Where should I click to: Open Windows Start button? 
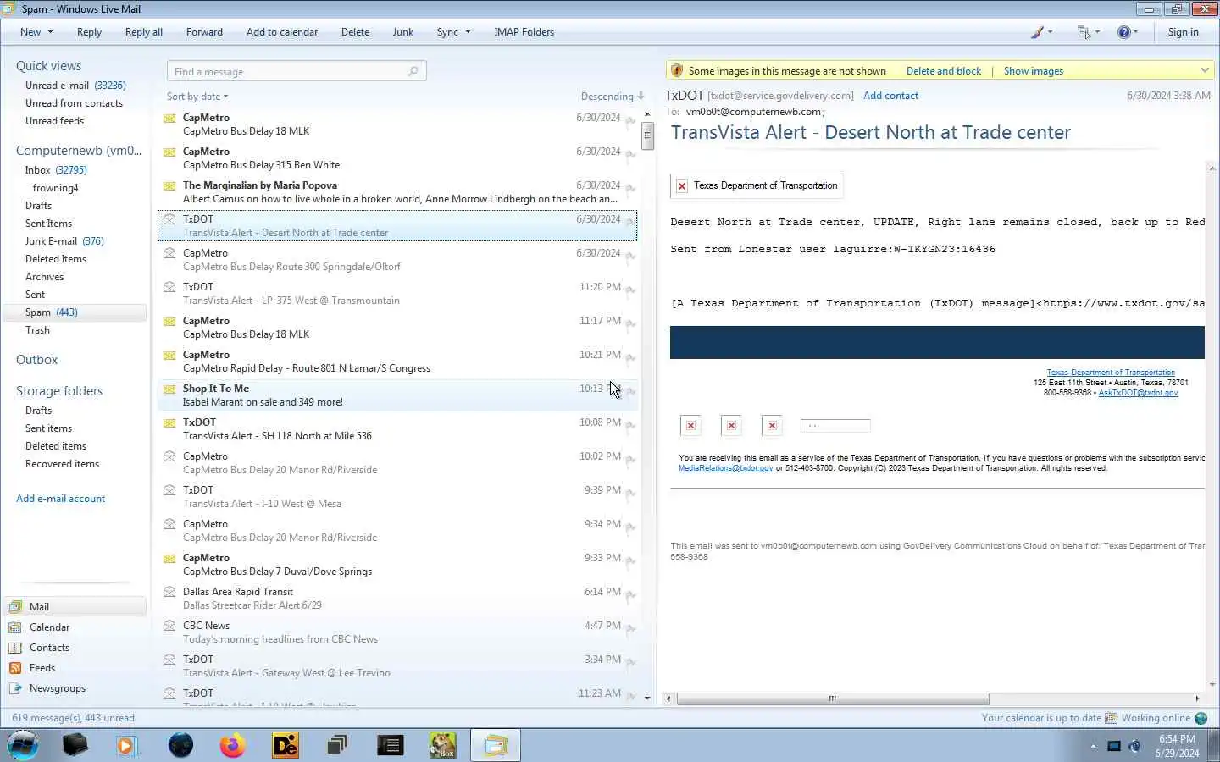click(x=23, y=745)
